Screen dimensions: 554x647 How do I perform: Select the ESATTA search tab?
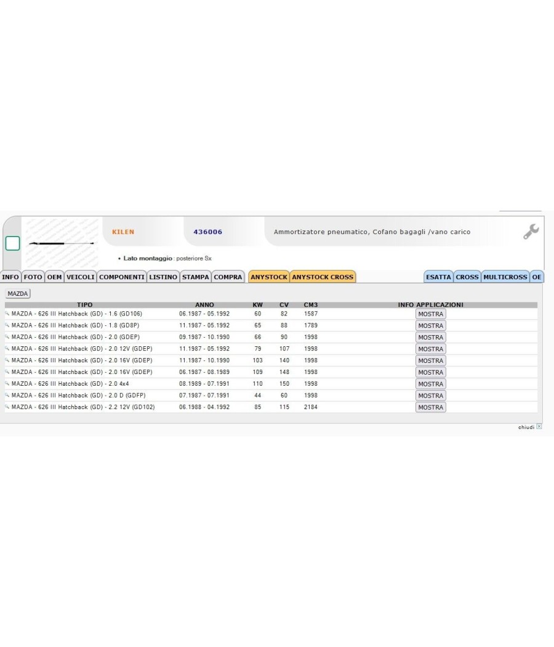click(x=438, y=277)
